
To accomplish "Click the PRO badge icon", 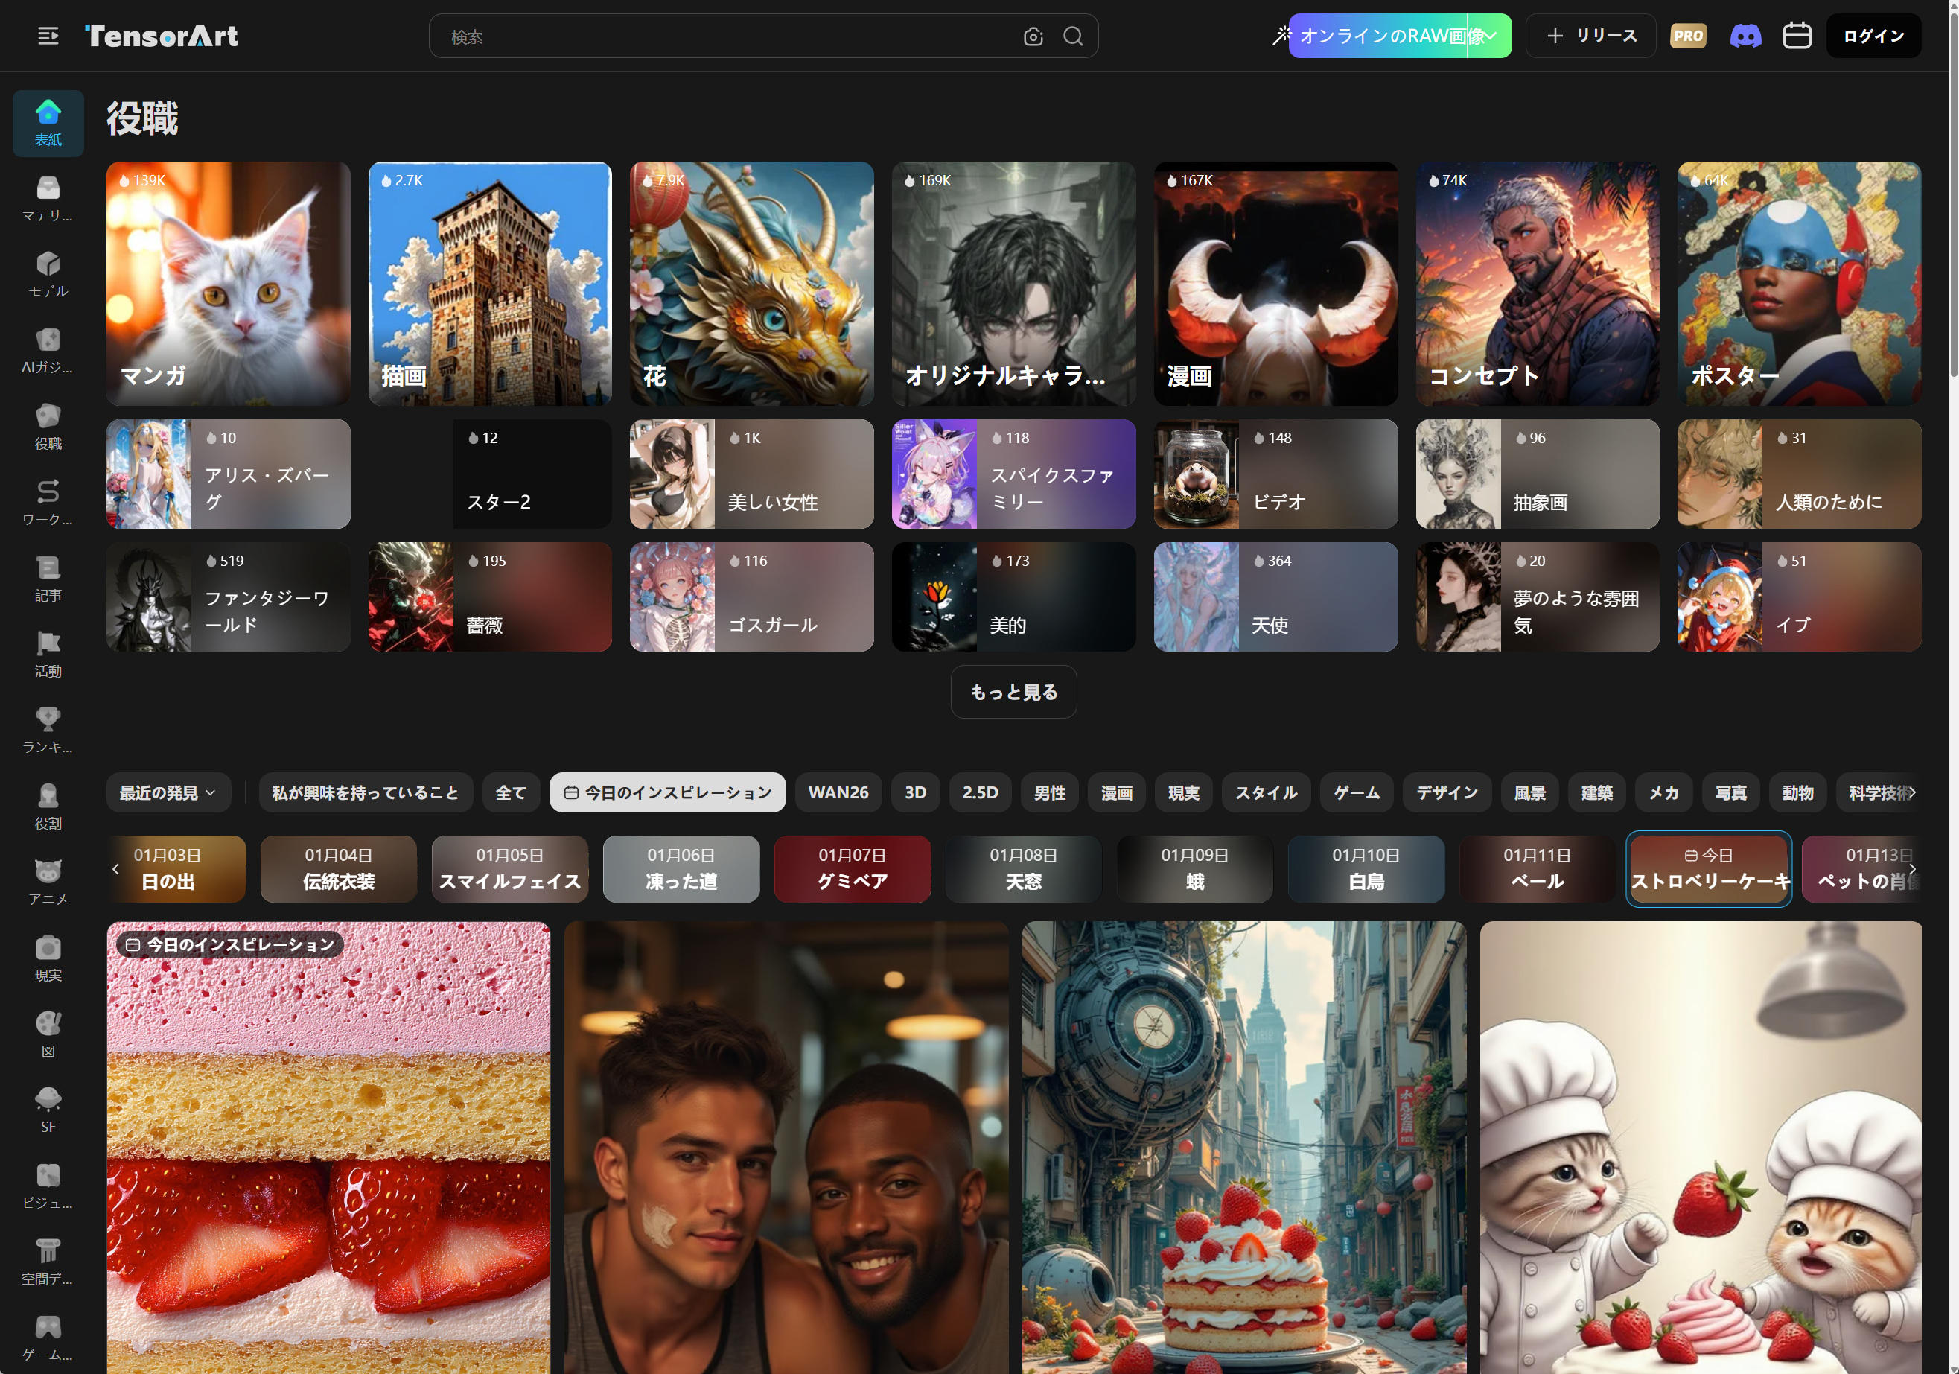I will coord(1688,36).
